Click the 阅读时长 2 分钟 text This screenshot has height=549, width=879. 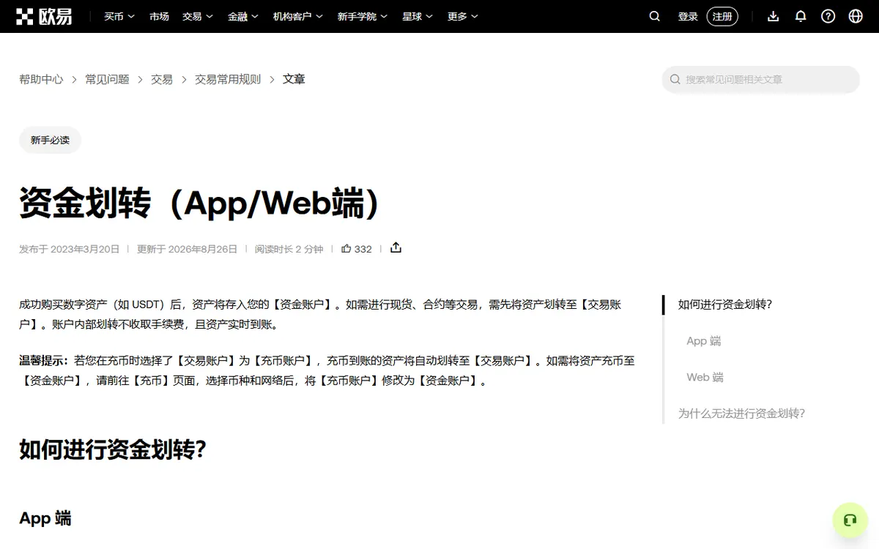click(289, 249)
